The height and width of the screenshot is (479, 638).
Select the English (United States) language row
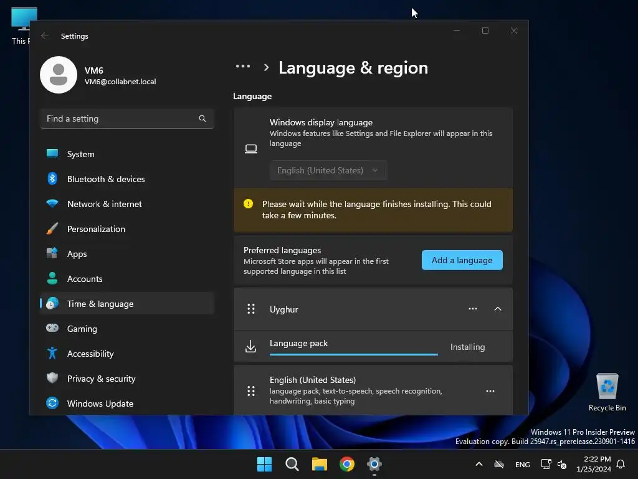[x=373, y=390]
